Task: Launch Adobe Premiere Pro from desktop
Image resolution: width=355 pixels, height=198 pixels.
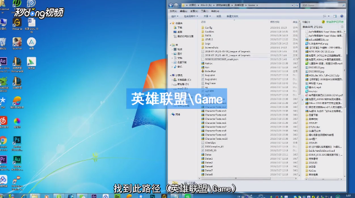Action: (x=3, y=163)
